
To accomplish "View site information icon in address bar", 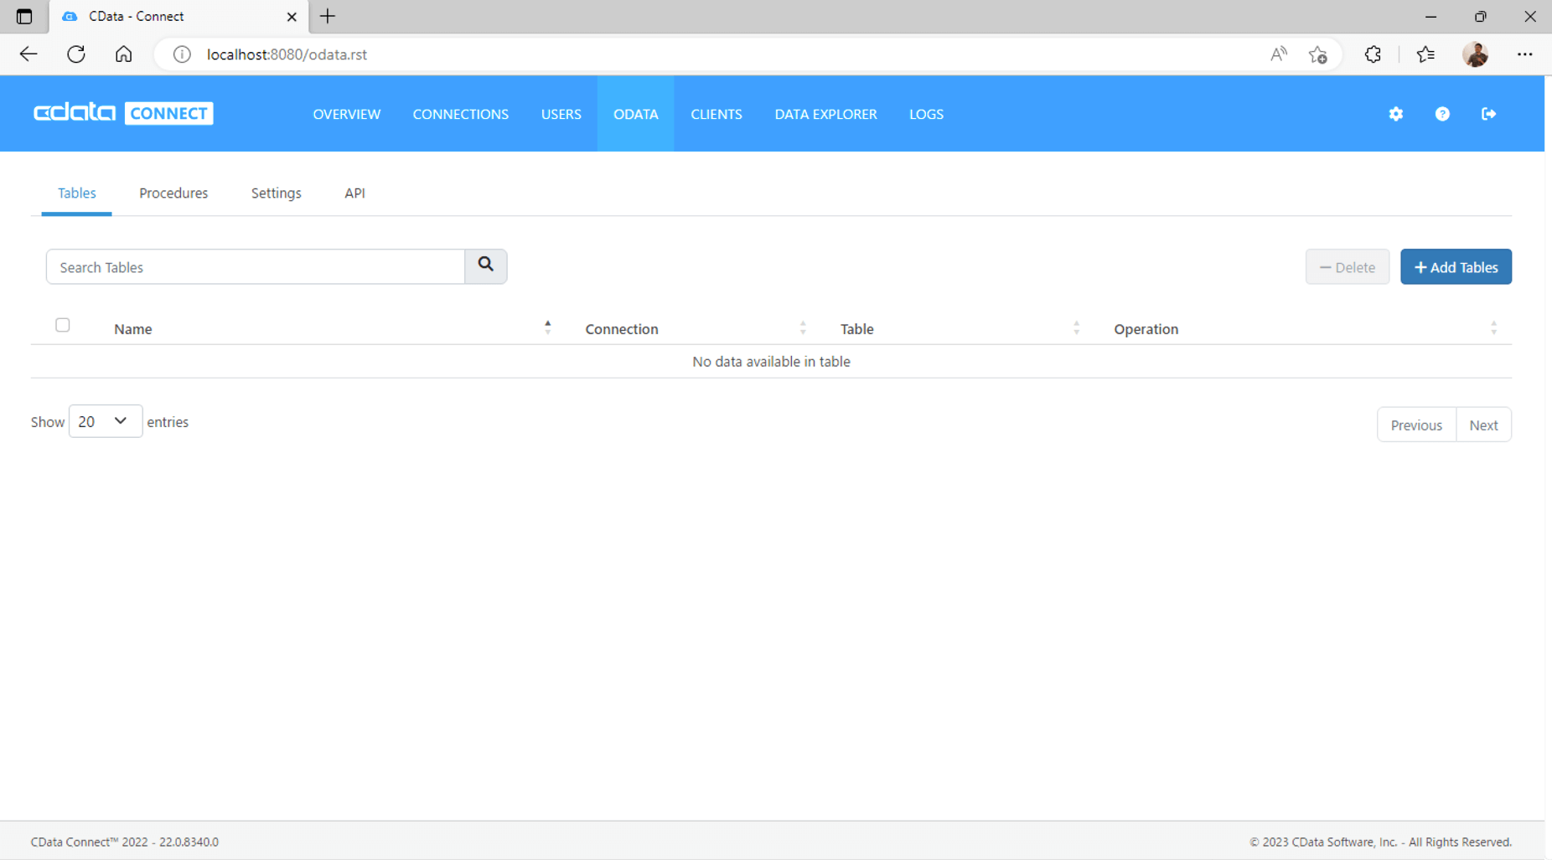I will [x=182, y=54].
